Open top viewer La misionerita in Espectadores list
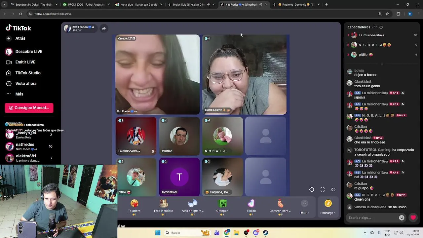423x238 pixels. coord(382,35)
